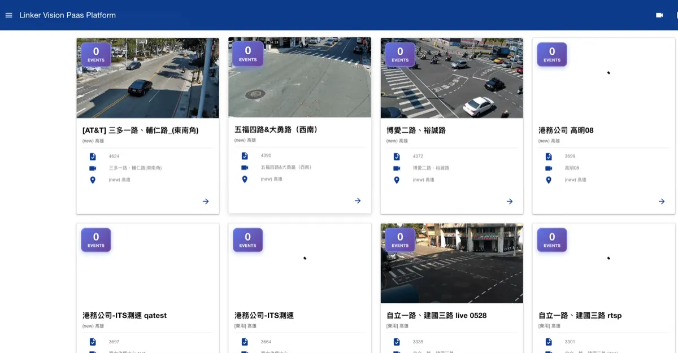Open arrow on 三多一路、輔仁路 card

[206, 201]
